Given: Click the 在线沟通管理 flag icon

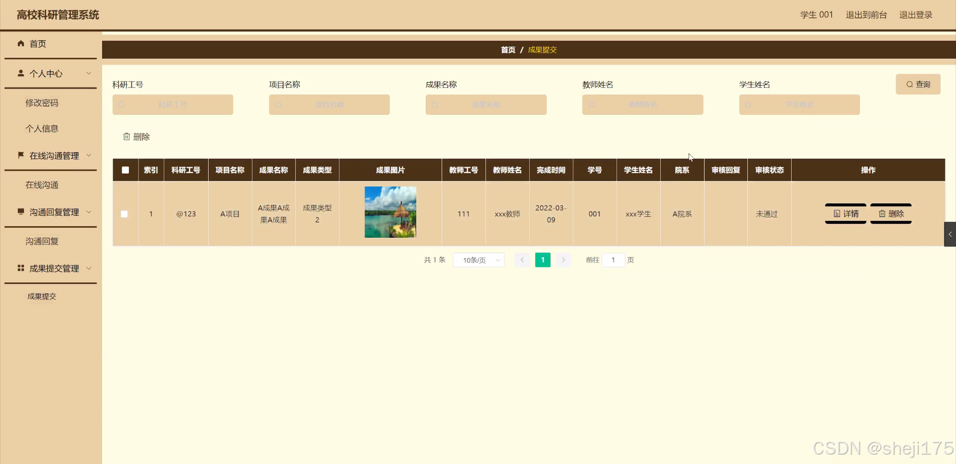Looking at the screenshot, I should 20,155.
